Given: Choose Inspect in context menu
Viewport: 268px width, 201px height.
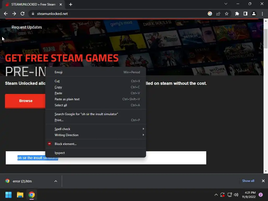Looking at the screenshot, I should pos(96,153).
